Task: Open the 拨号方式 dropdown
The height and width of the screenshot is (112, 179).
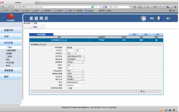Action: [x=75, y=79]
